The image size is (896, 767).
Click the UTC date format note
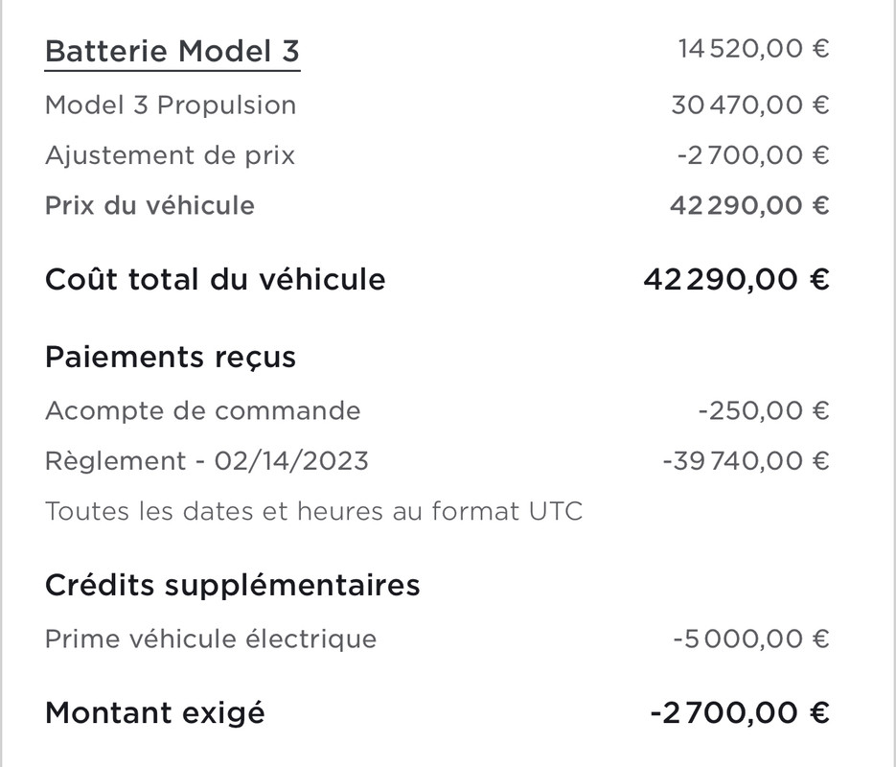coord(313,512)
